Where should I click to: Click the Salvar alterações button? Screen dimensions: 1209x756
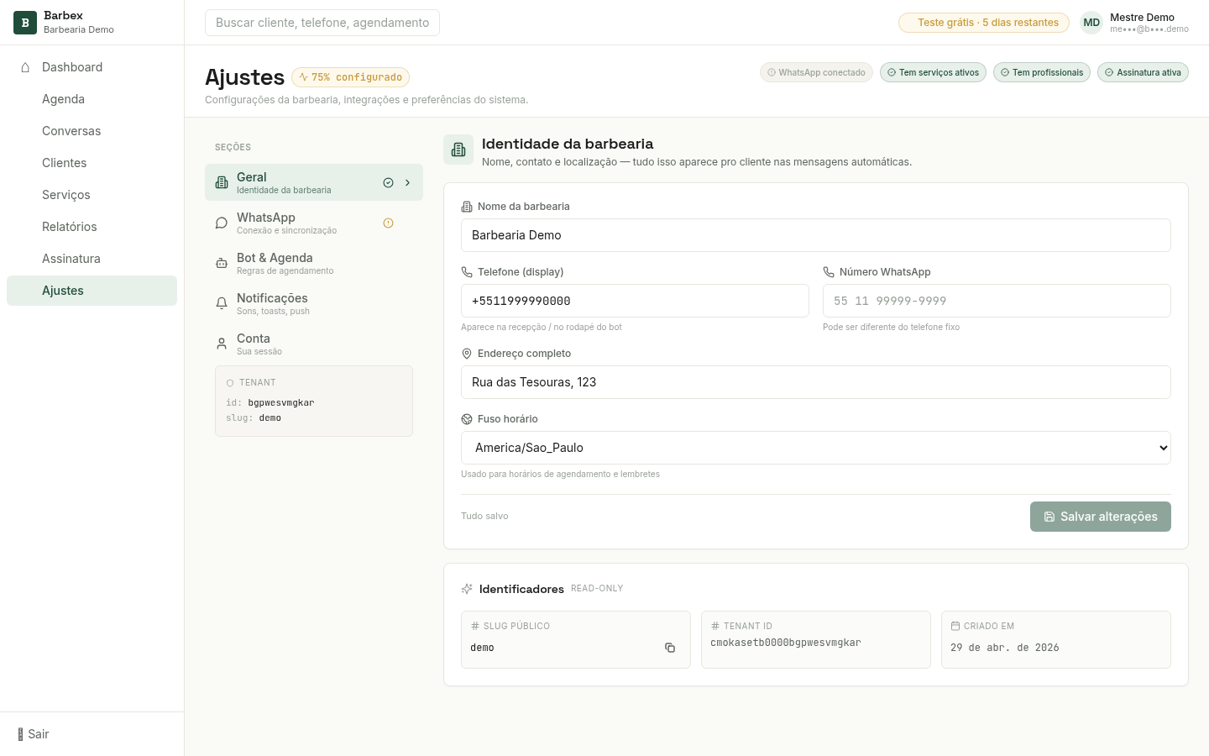coord(1101,517)
